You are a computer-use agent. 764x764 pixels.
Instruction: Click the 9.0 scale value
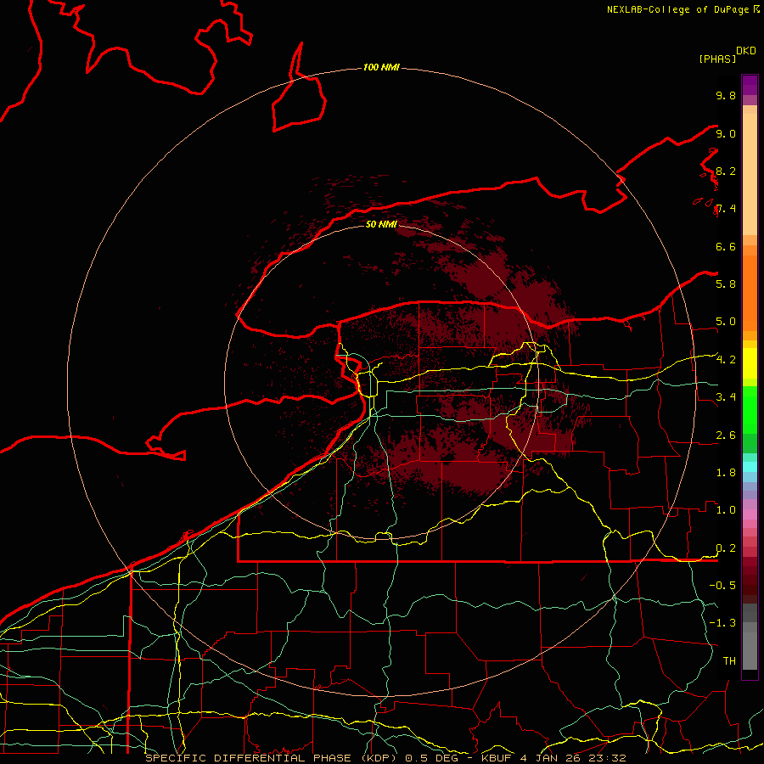coord(726,133)
